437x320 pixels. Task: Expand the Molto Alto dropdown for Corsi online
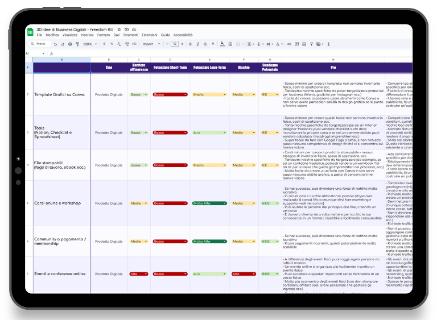(209, 203)
